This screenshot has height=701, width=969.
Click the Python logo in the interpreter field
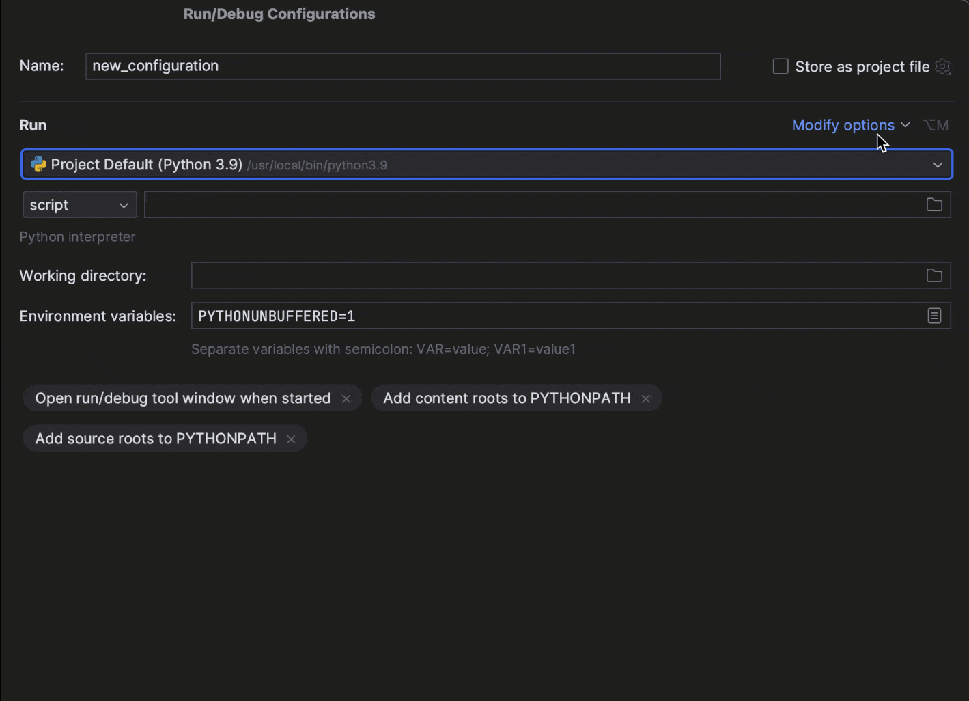pyautogui.click(x=38, y=165)
